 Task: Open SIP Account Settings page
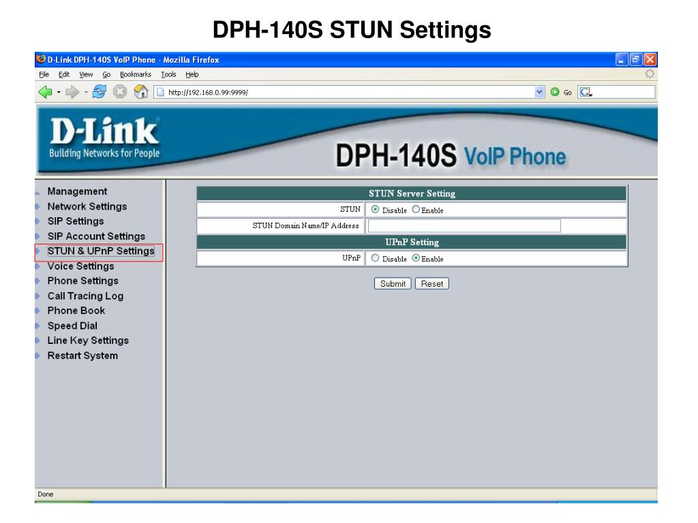tap(96, 236)
